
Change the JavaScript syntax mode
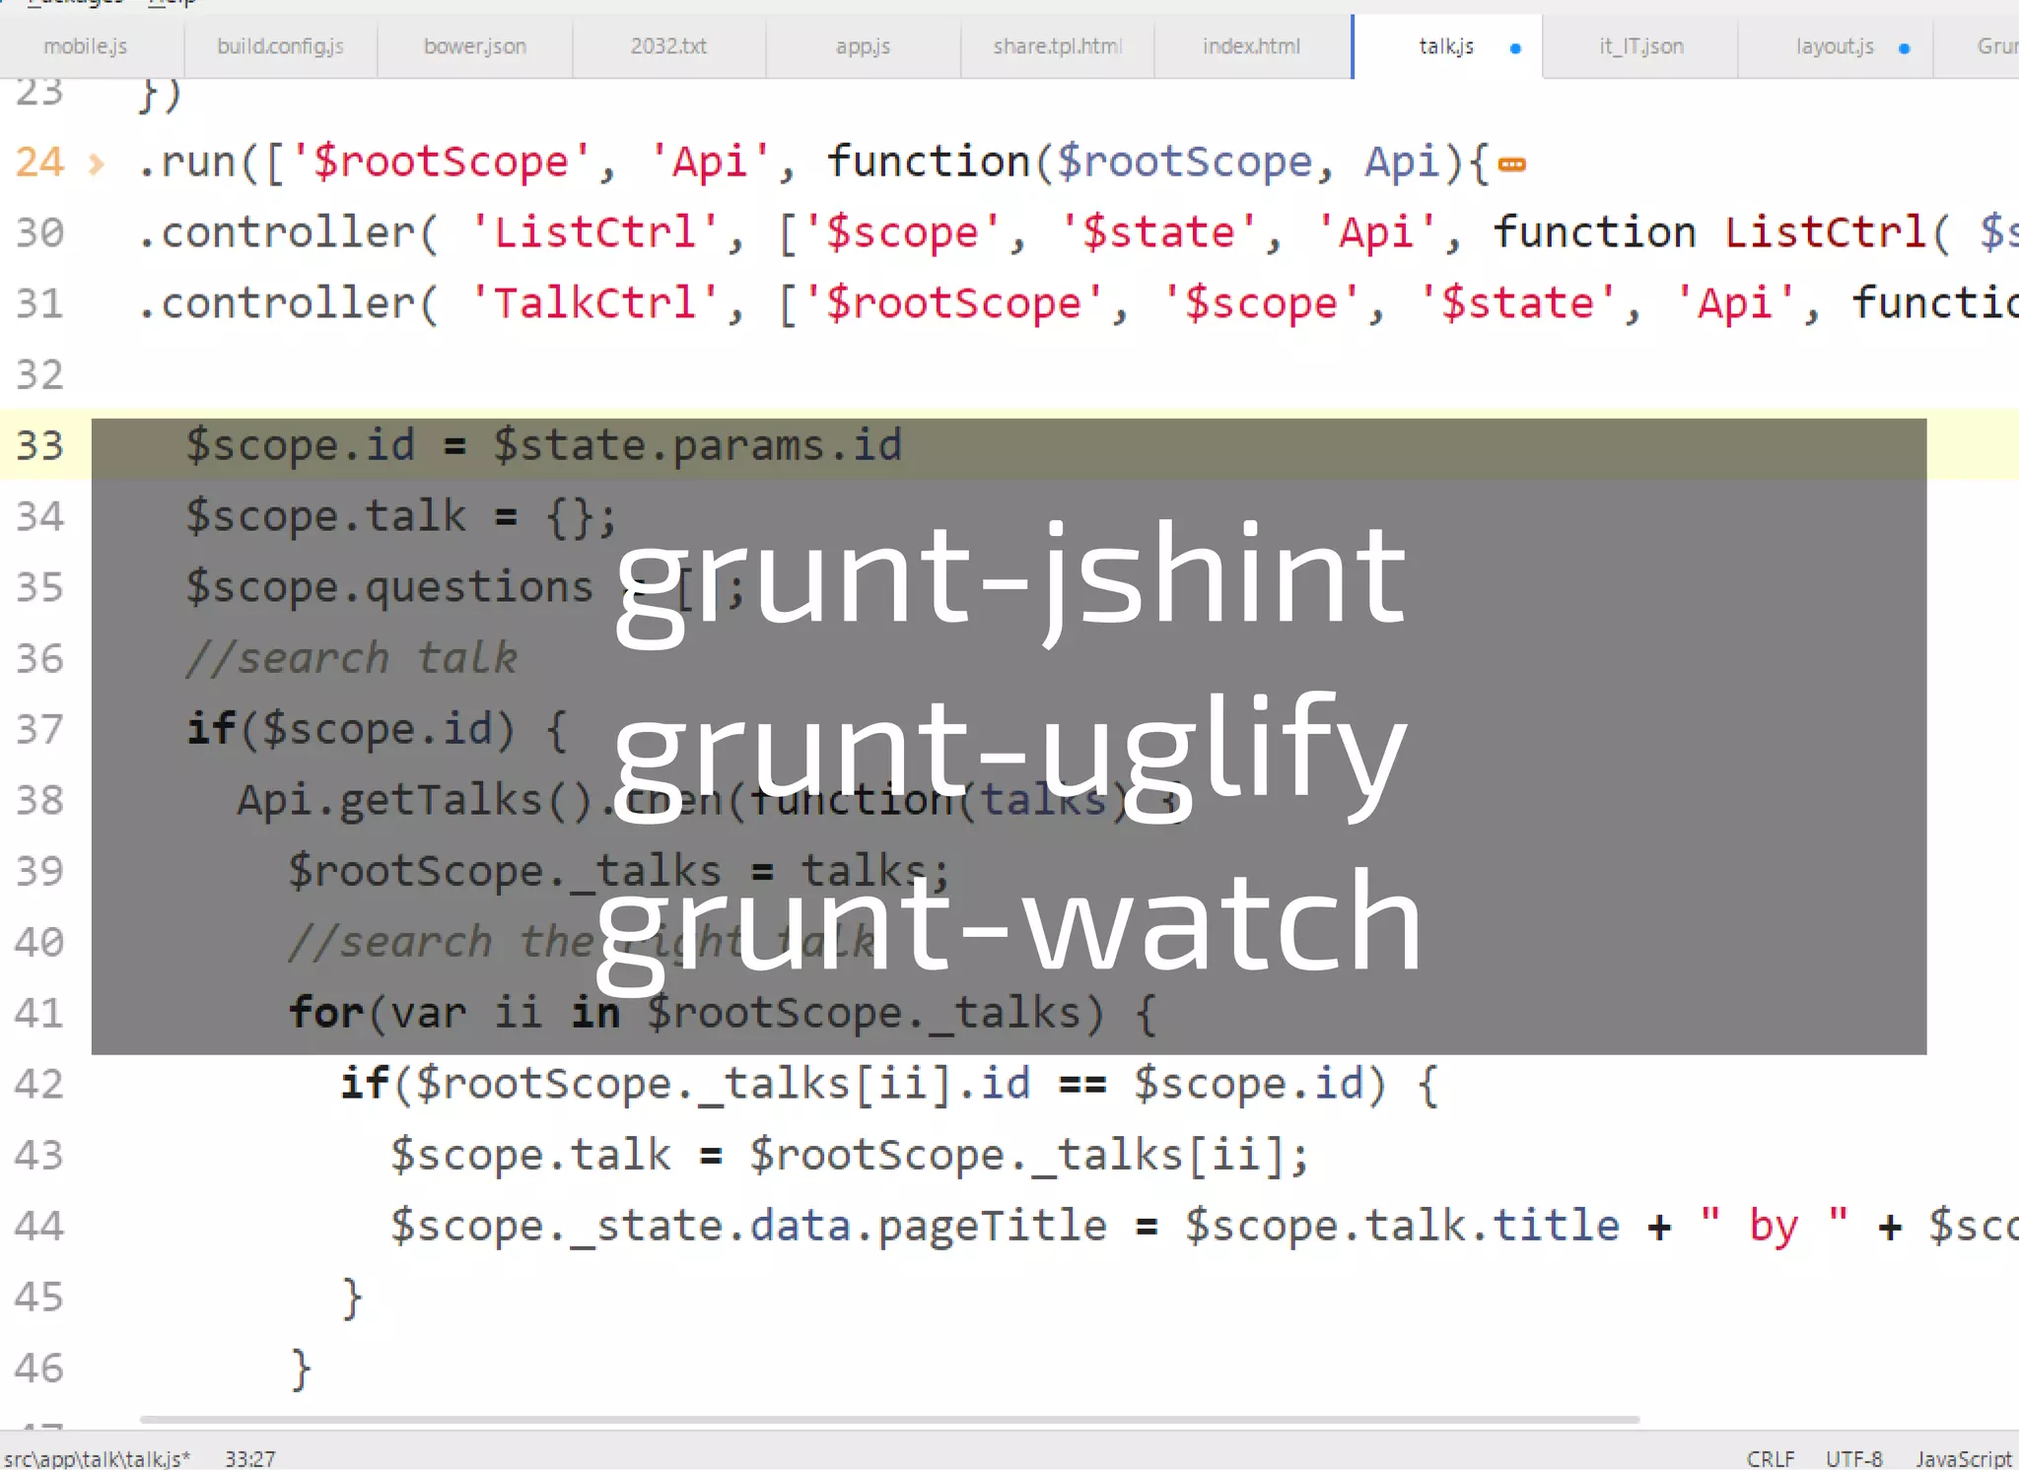(x=1964, y=1458)
